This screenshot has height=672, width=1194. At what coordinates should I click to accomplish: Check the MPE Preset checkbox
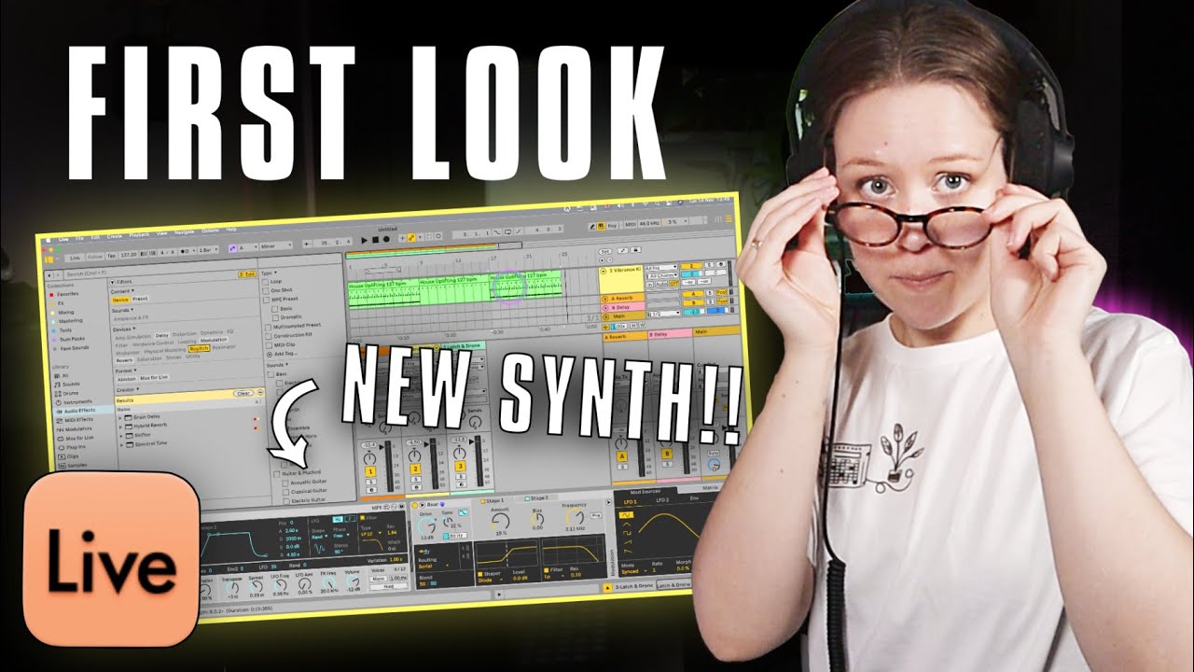pos(267,300)
